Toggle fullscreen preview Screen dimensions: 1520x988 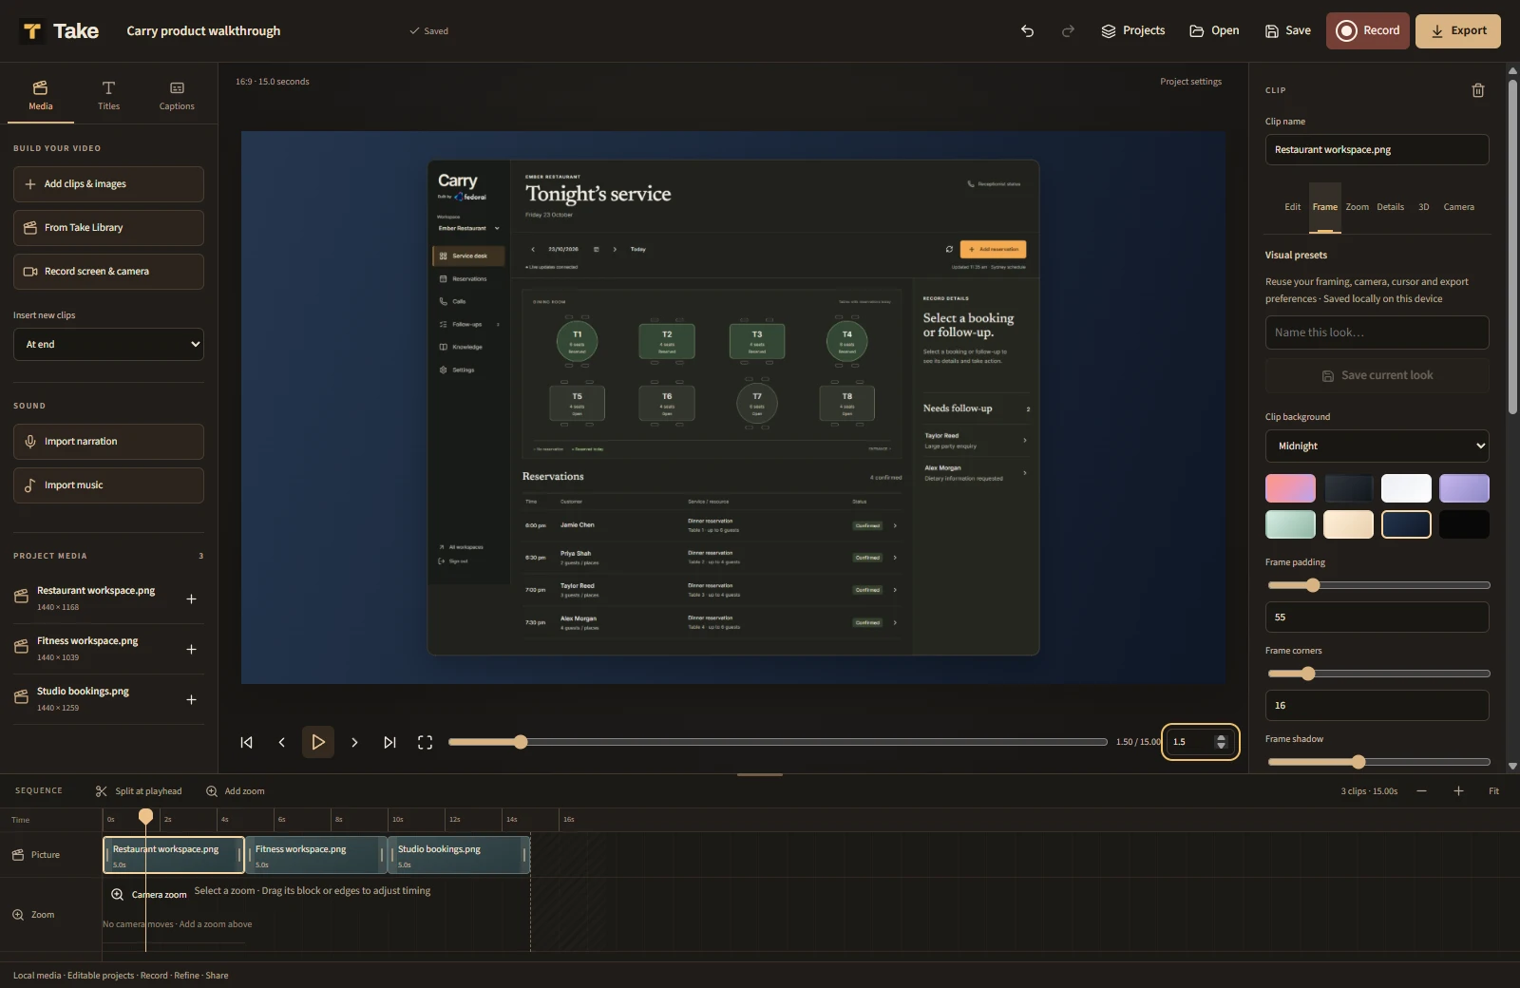click(425, 742)
